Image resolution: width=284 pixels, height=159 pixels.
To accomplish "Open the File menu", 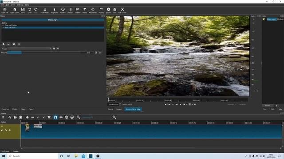I will click(x=3, y=5).
